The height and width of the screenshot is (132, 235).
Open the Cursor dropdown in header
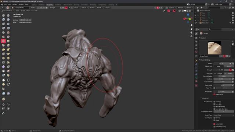pos(107,8)
